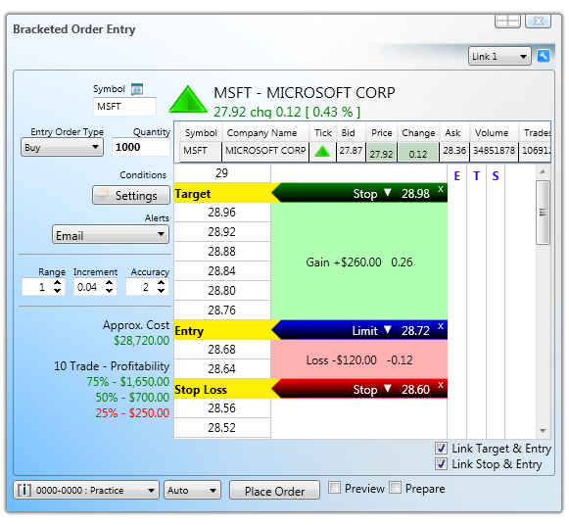Select price level 28.96 in ladder

pos(222,213)
